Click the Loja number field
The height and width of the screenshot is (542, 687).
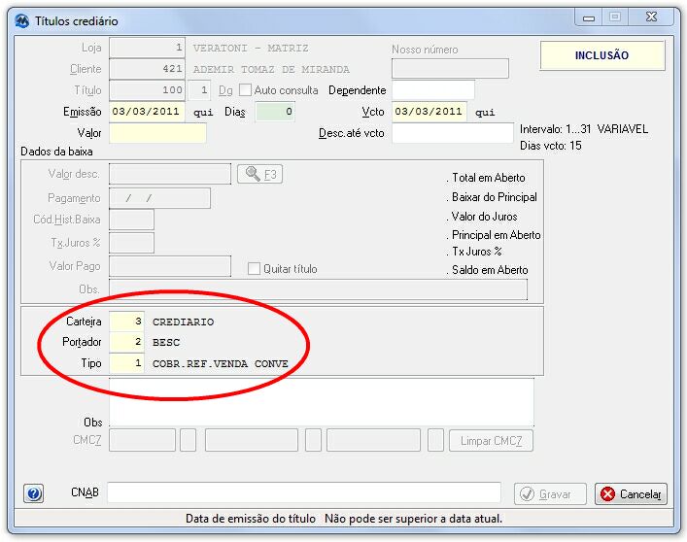pyautogui.click(x=147, y=48)
